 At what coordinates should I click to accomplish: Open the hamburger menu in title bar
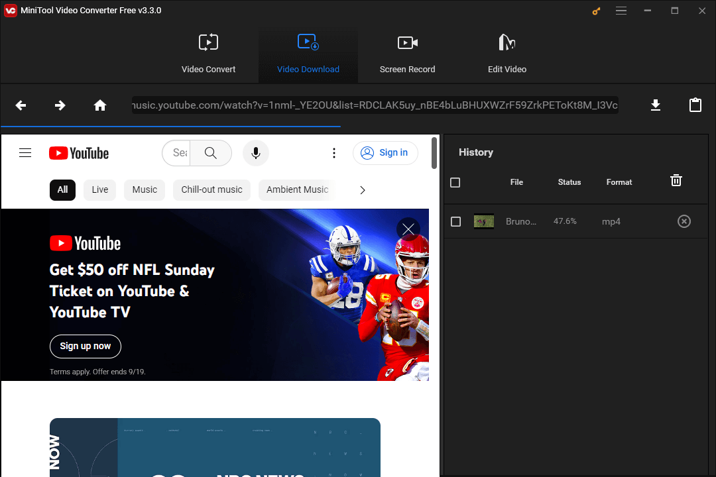pos(621,11)
